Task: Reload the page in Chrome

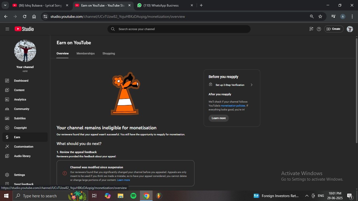Action: coord(25,16)
